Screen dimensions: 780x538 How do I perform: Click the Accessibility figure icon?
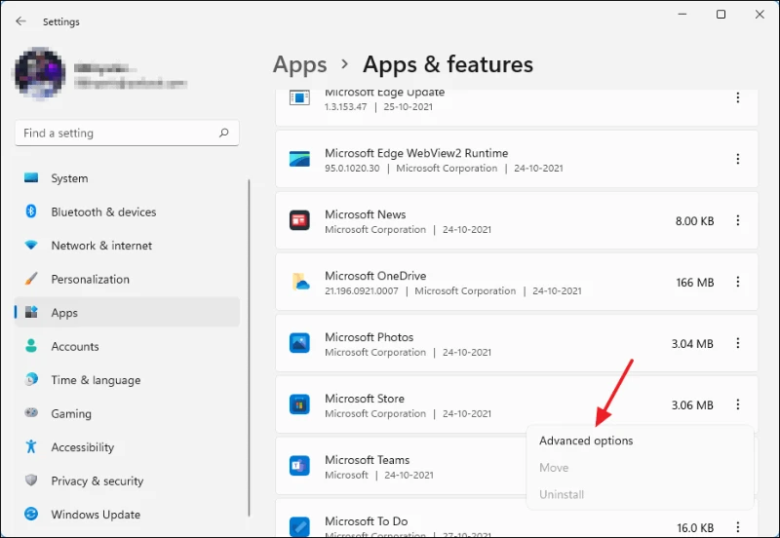[x=31, y=446]
